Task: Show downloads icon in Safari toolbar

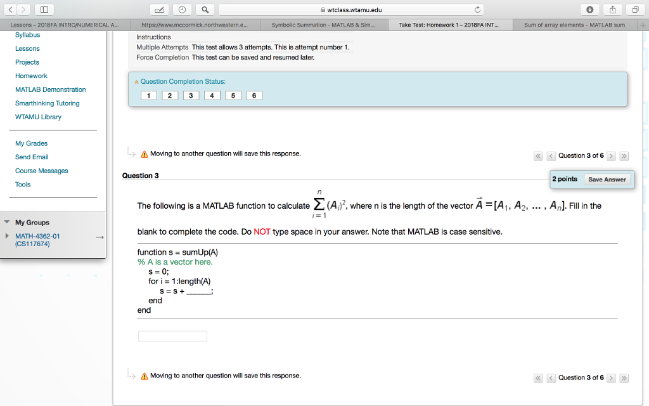Action: (x=590, y=10)
